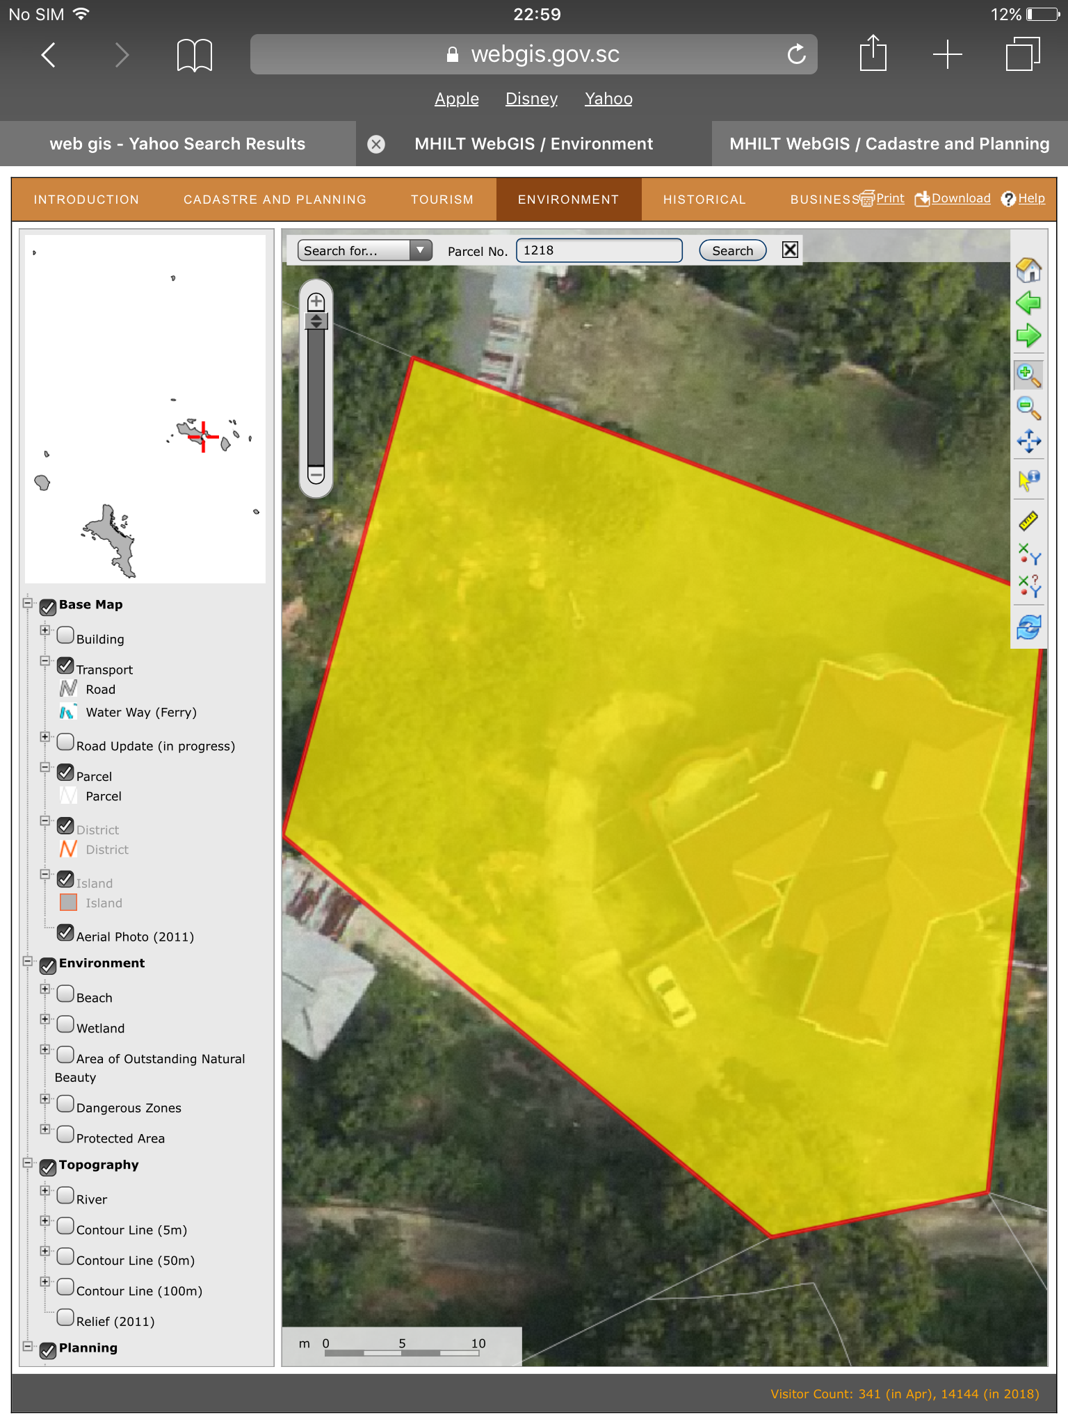The width and height of the screenshot is (1068, 1424).
Task: Toggle the Aerial Photo (2011) checkbox
Action: point(65,932)
